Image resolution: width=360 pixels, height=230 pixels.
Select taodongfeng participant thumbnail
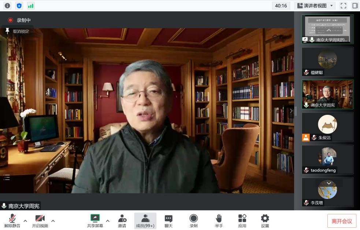[x=327, y=159]
